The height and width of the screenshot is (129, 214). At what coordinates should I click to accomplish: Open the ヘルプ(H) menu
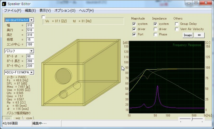point(86,11)
